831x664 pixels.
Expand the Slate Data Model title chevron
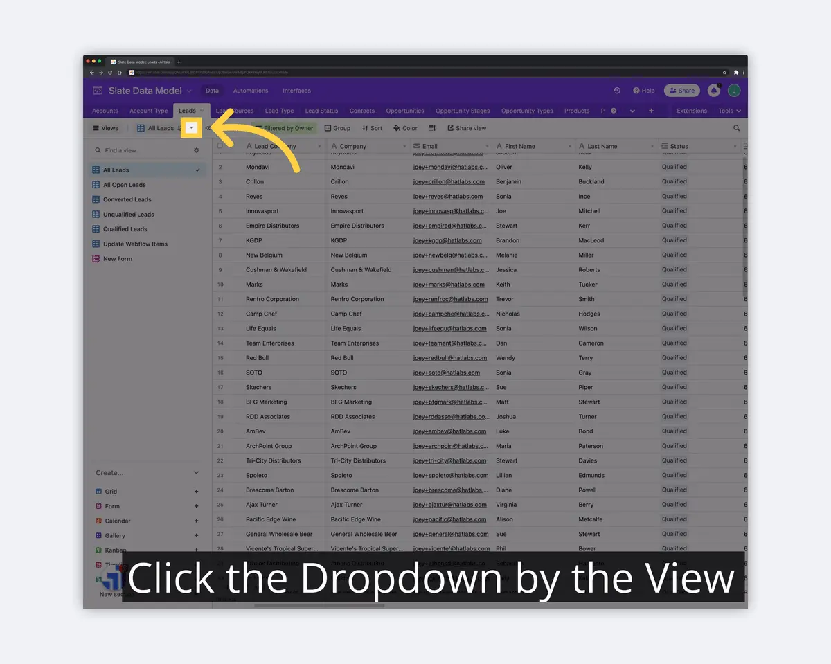[189, 91]
